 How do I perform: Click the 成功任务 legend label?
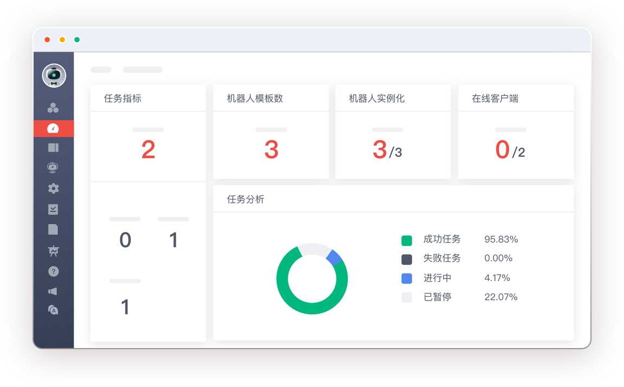point(442,239)
